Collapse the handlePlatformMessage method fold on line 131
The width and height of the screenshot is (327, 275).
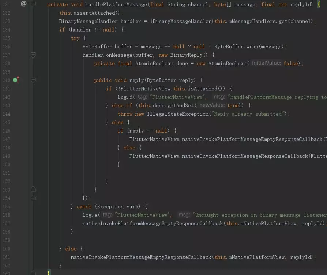click(x=33, y=4)
